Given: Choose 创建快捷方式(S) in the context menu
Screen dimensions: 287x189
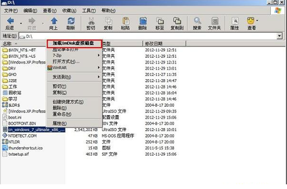Looking at the screenshot, I should (74, 102).
